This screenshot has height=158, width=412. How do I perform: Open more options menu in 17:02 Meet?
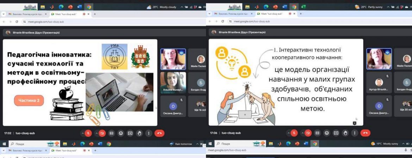[149, 133]
